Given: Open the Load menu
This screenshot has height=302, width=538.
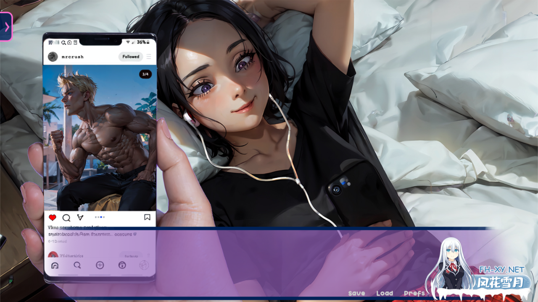Looking at the screenshot, I should click(x=385, y=293).
